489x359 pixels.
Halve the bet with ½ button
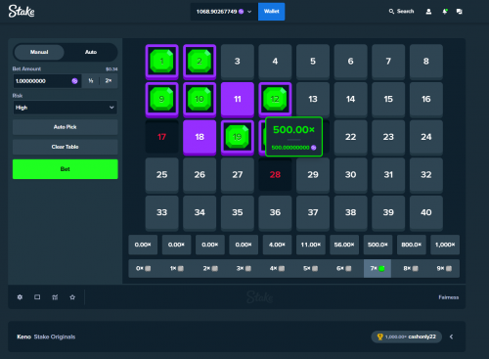pyautogui.click(x=91, y=81)
